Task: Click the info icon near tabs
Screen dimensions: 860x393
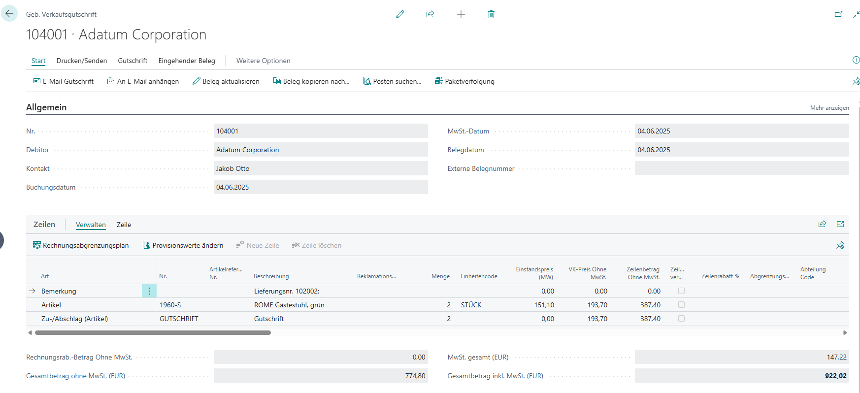Action: [x=856, y=60]
